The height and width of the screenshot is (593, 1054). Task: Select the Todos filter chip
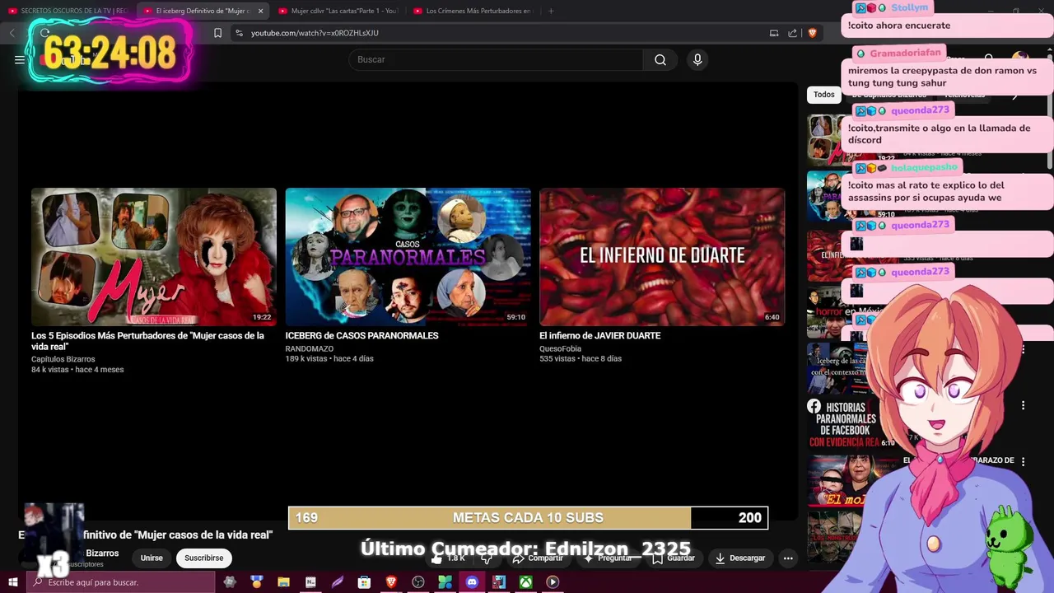824,95
